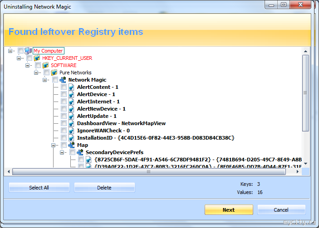Click the Pure Networks registry key icon
Screen dimensions: 319x228
pos(54,73)
